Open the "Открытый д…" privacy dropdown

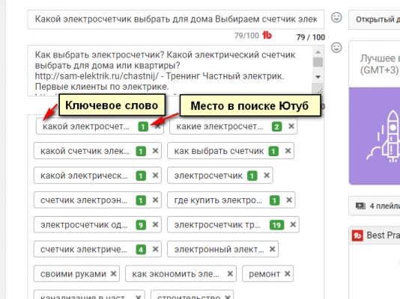click(375, 19)
